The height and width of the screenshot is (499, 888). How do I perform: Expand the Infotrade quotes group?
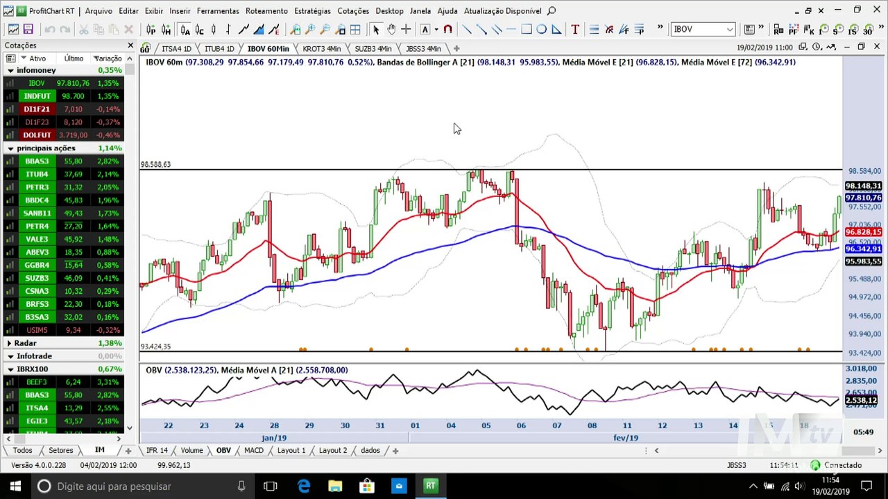(x=9, y=356)
